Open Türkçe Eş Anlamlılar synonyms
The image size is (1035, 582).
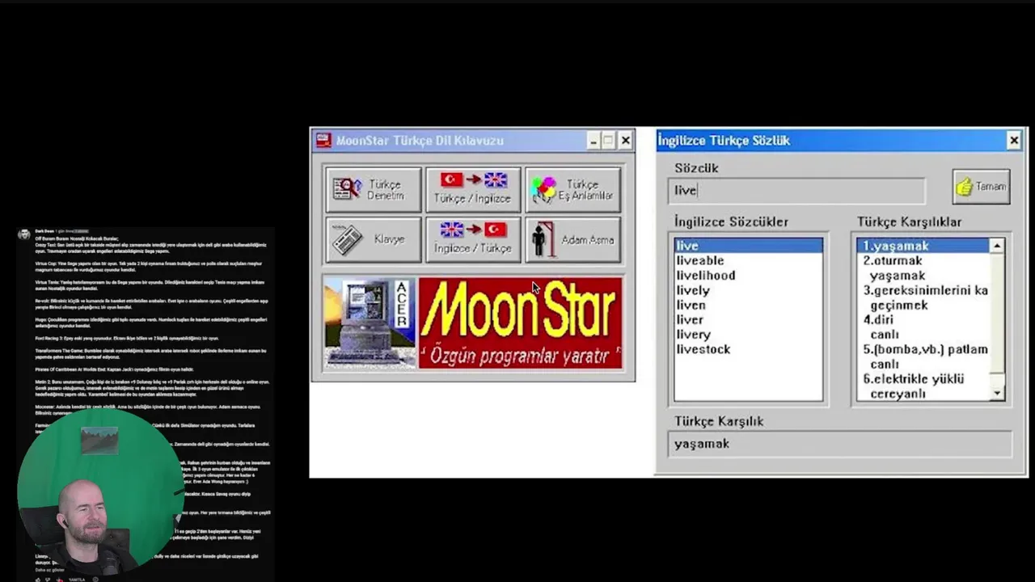pos(573,190)
